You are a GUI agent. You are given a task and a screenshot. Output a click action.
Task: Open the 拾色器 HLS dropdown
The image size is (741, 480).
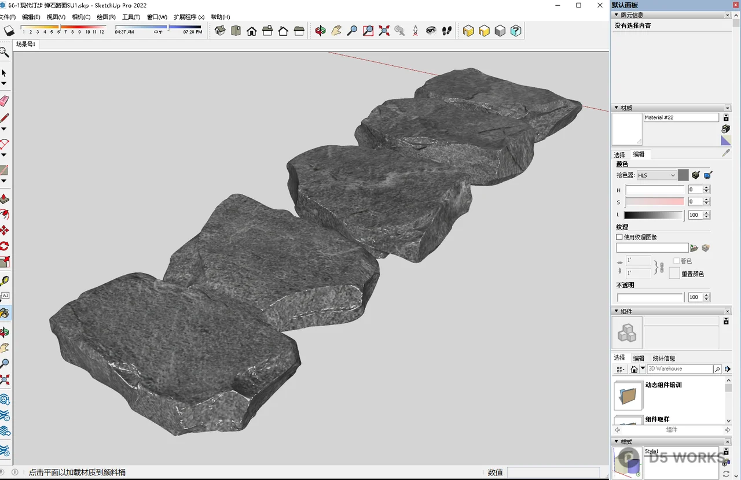pos(656,175)
